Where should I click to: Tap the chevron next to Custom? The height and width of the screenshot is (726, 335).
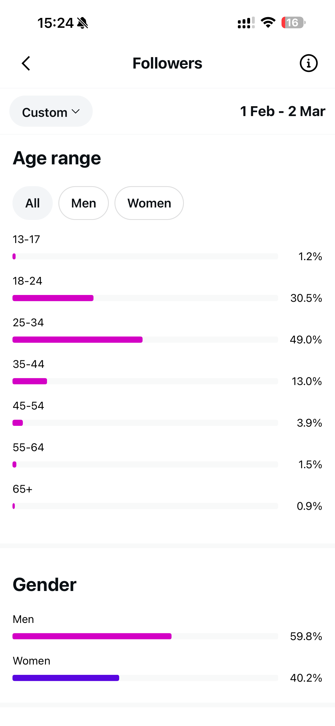tap(75, 112)
